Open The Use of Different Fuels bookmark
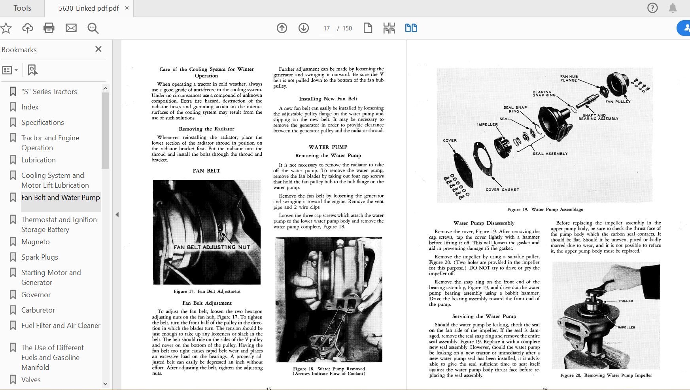 53,357
